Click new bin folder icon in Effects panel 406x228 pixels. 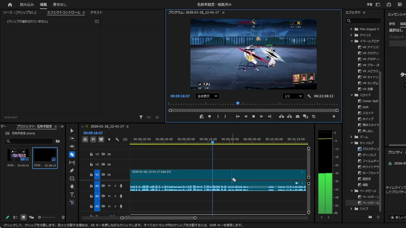(370, 217)
